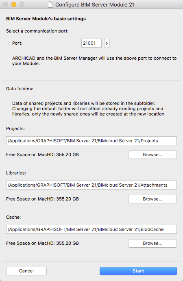Click the document icon in title bar
Screen dimensions: 183x281
(50, 4)
